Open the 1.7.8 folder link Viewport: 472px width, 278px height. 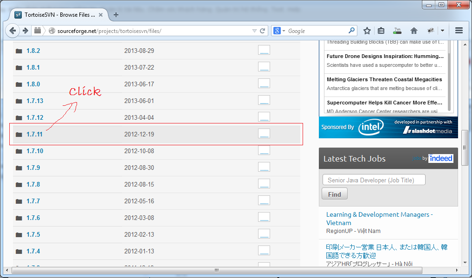(x=33, y=184)
